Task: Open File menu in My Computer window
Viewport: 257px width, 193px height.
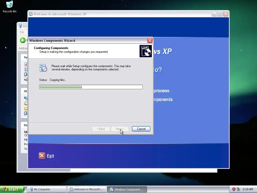Action: tap(22, 32)
